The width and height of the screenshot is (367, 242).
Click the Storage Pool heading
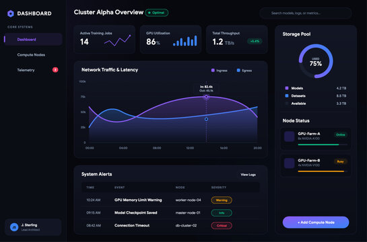[x=296, y=34]
